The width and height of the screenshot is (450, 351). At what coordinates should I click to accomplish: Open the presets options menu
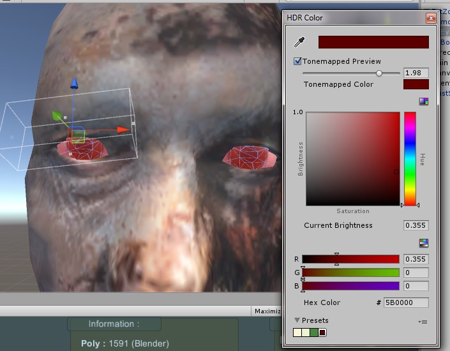[x=424, y=321]
